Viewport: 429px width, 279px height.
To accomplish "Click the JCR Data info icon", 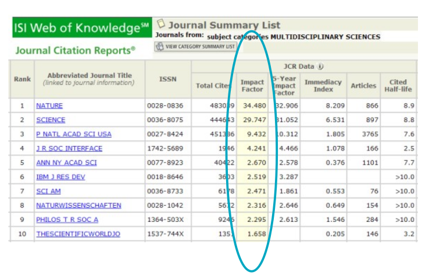I will coord(321,66).
